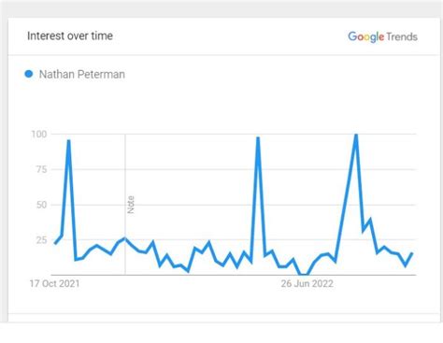Click the word Trends in the logo

tap(402, 36)
